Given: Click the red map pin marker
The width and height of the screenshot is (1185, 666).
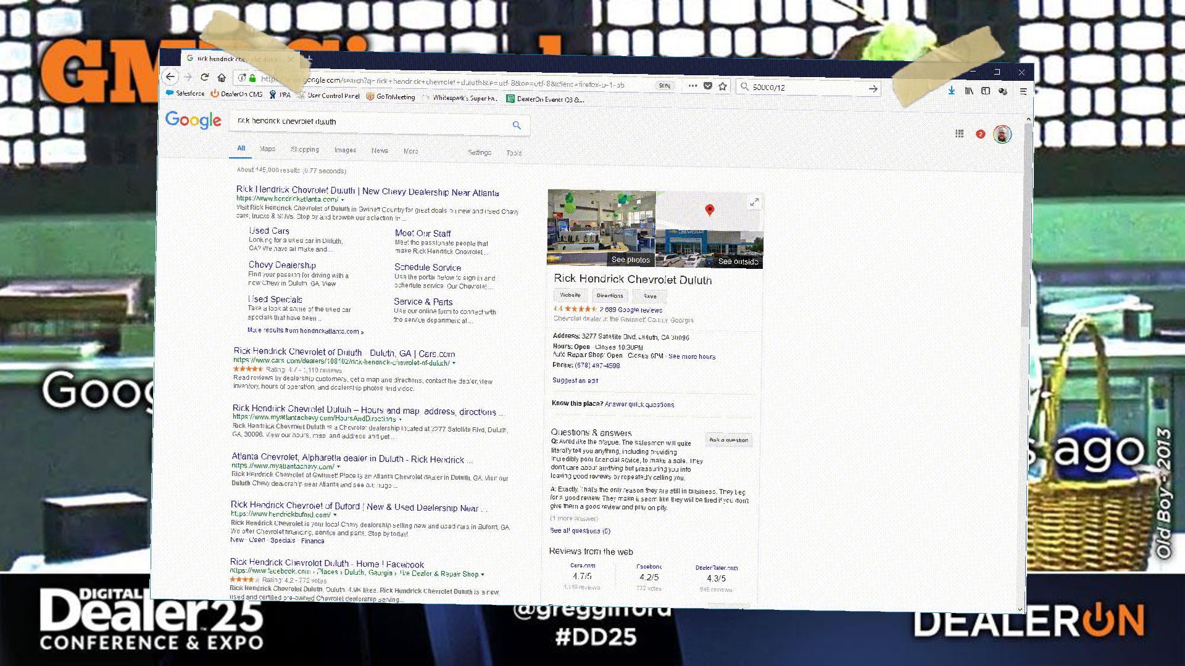Looking at the screenshot, I should (x=710, y=210).
